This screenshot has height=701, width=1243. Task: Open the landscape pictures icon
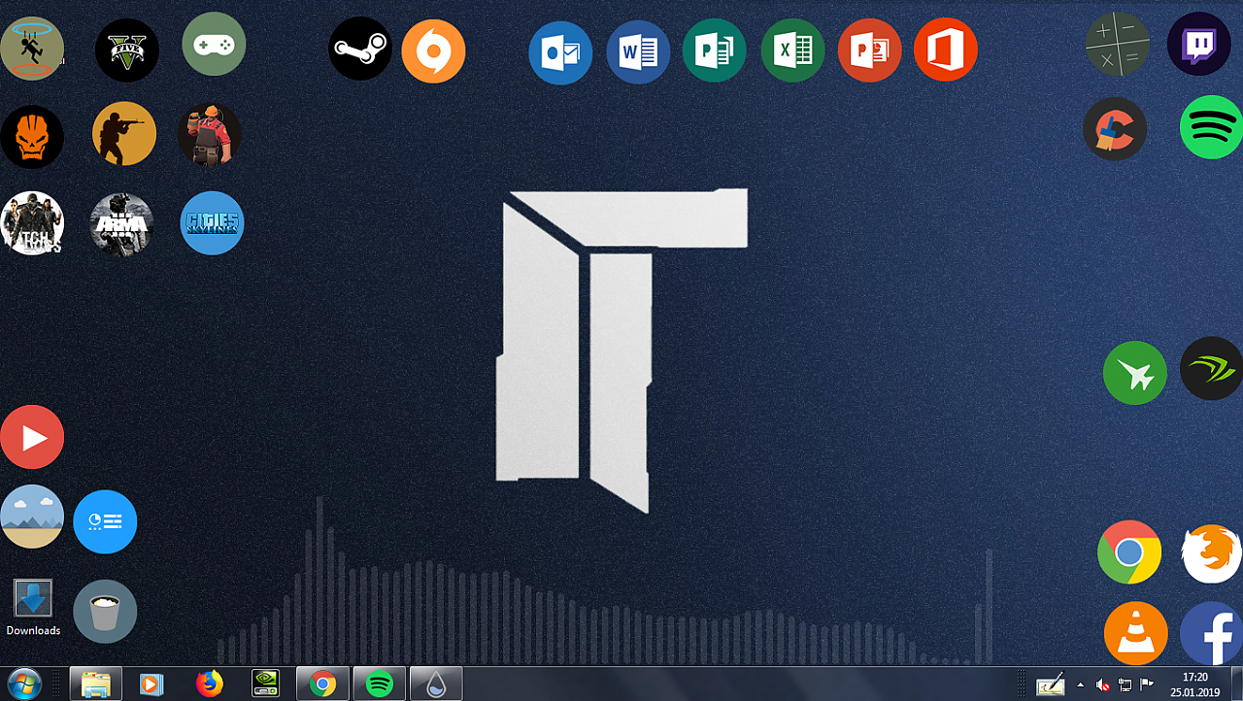(32, 517)
